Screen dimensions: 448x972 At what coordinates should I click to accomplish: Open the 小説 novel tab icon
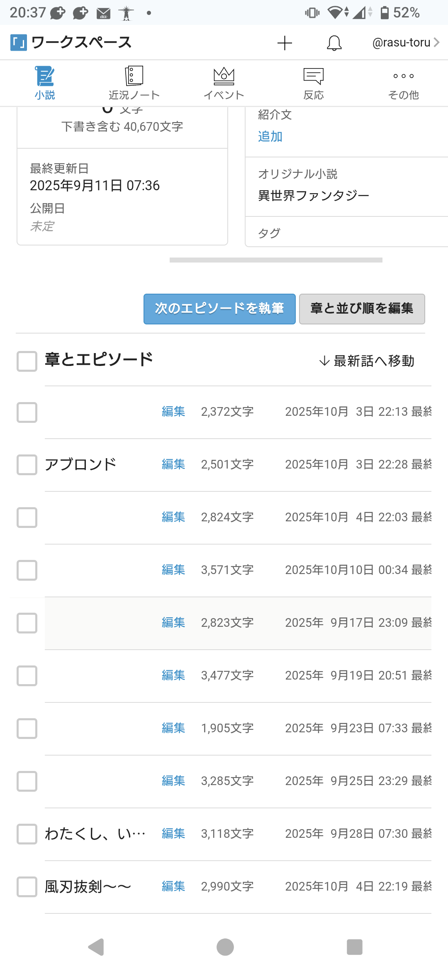click(x=45, y=76)
